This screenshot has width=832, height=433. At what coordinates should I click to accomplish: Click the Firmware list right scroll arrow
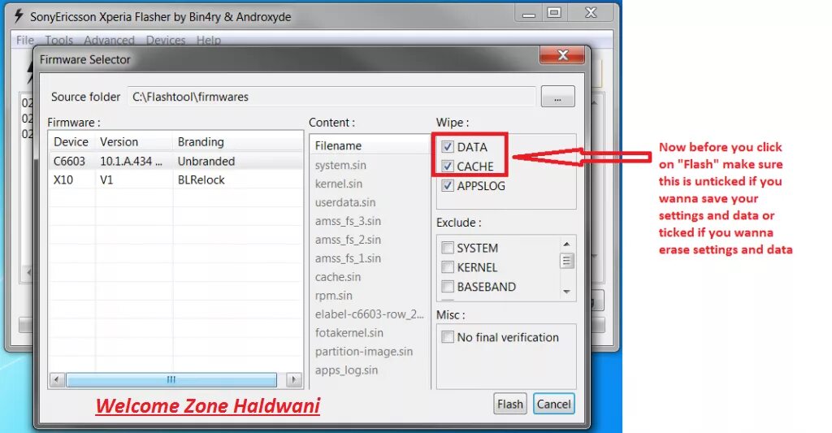[x=293, y=379]
